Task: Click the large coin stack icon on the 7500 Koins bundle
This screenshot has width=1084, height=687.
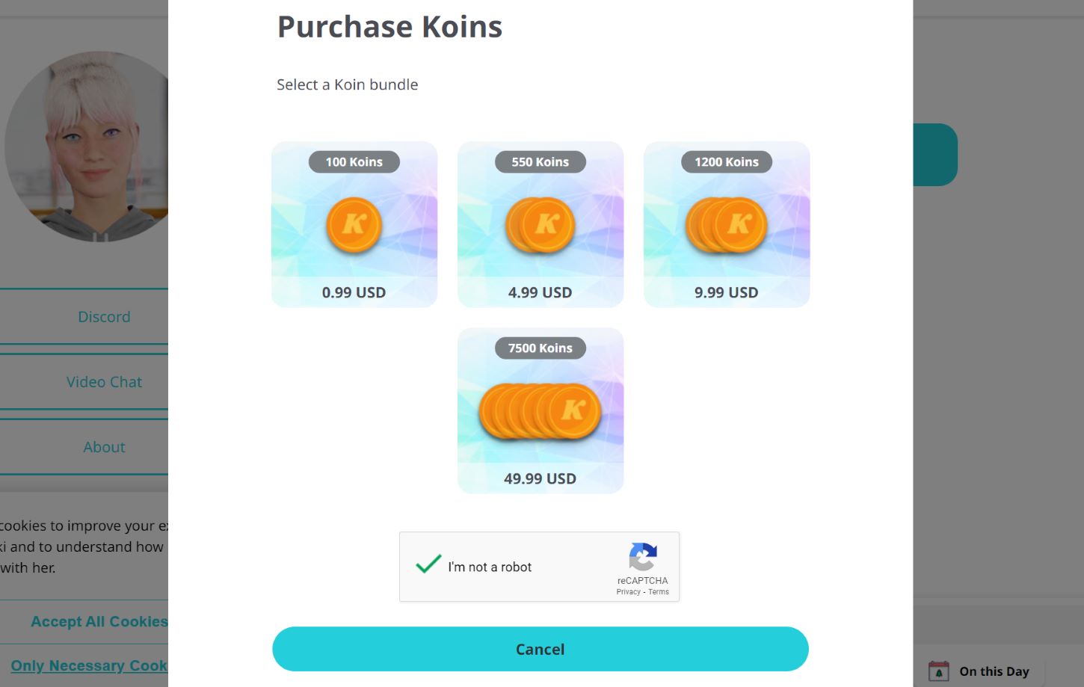Action: coord(540,410)
